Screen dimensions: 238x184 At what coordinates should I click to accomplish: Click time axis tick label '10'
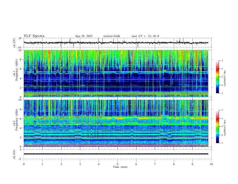211,164
